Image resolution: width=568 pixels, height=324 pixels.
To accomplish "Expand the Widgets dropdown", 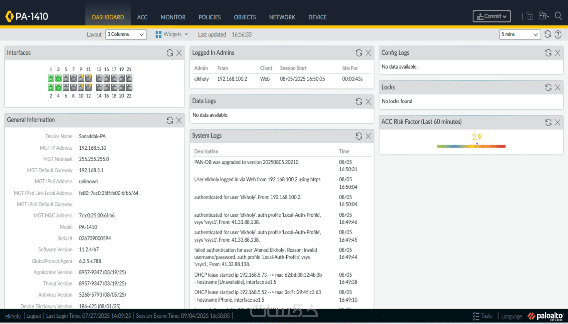I will click(x=172, y=34).
